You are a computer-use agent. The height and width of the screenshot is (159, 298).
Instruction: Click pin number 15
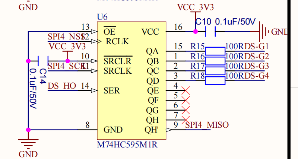click(x=178, y=46)
